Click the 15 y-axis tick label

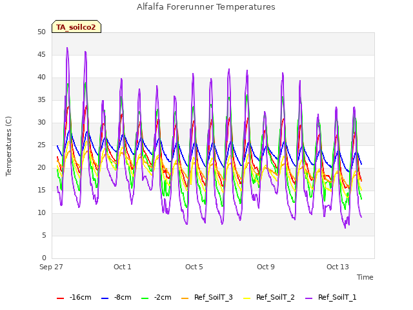(41, 191)
